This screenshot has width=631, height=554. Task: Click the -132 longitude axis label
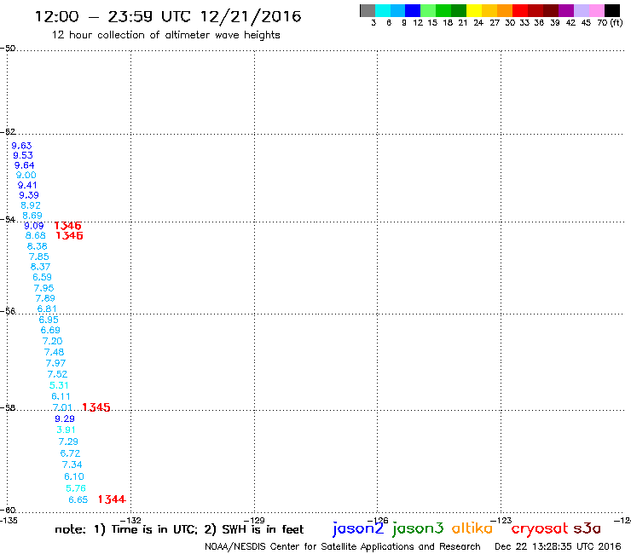[130, 521]
